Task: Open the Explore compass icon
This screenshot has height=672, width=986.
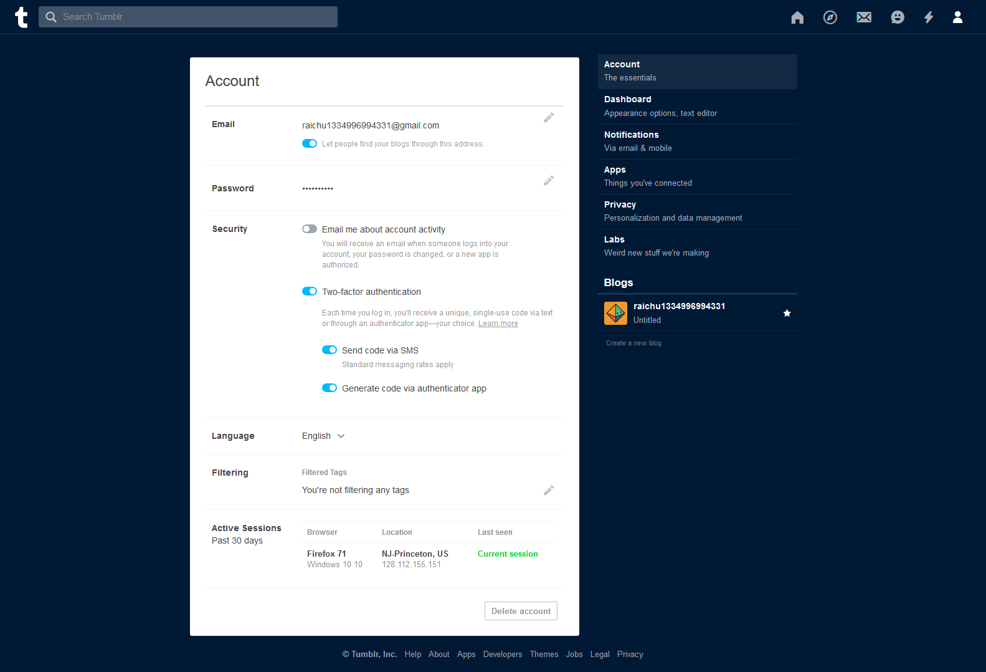Action: [x=830, y=17]
